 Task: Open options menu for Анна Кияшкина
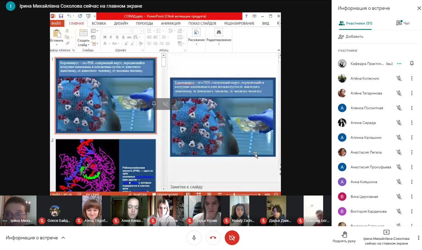412,182
